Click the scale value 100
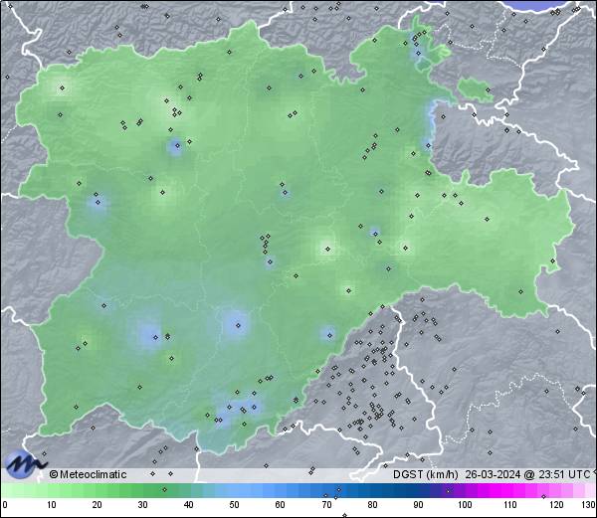Viewport: 597px width, 518px height. coord(464,505)
